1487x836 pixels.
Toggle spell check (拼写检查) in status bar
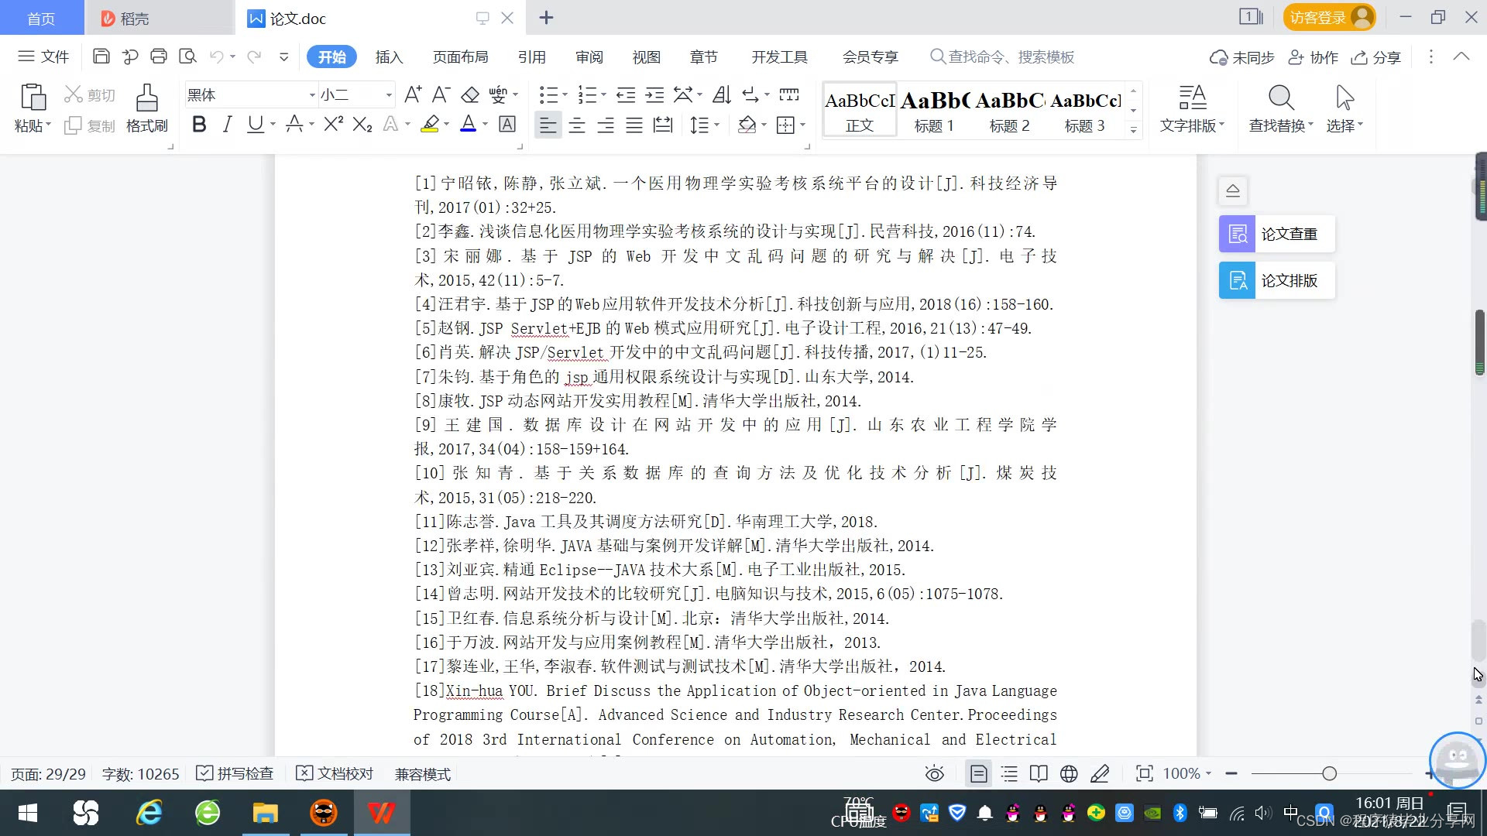[235, 774]
